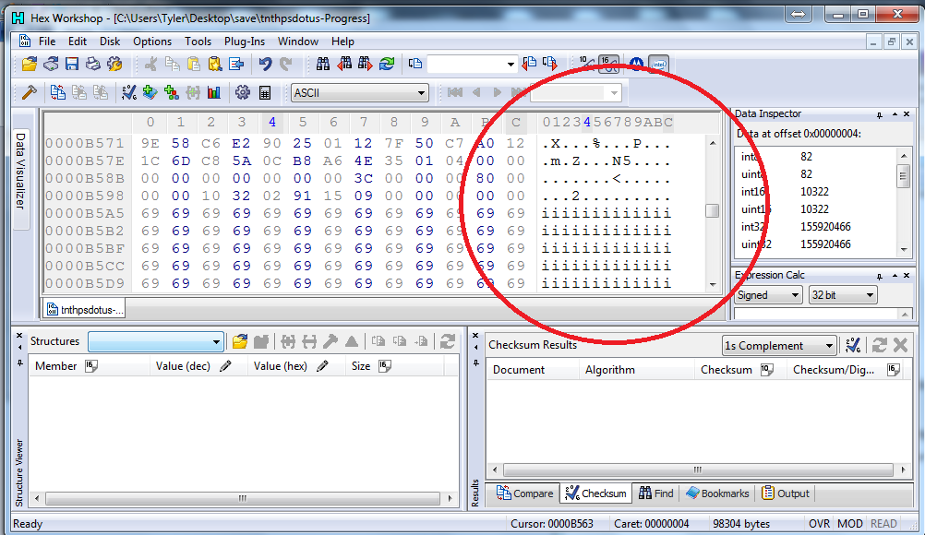Click the bar chart statistics icon
Viewport: 925px width, 535px height.
[214, 92]
